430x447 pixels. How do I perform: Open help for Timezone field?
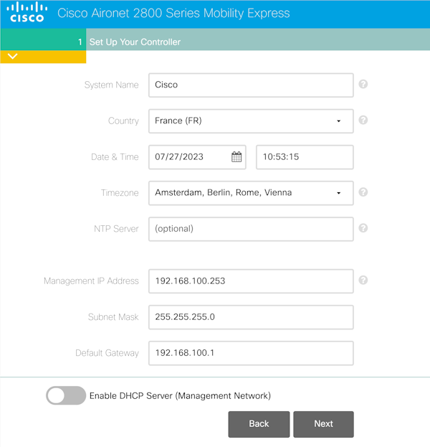(x=363, y=192)
